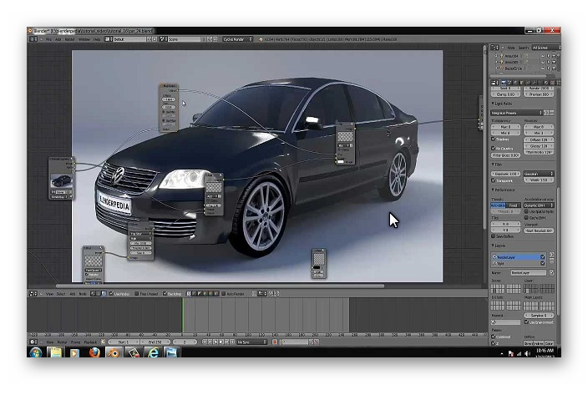588x405 pixels.
Task: Open Internet Explorer from the taskbar
Action: coord(153,352)
